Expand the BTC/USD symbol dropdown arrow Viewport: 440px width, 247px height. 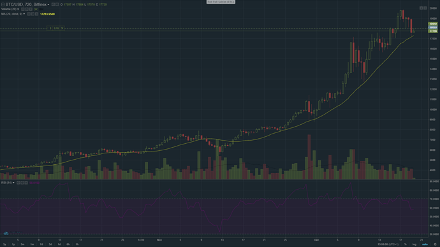(48, 4)
